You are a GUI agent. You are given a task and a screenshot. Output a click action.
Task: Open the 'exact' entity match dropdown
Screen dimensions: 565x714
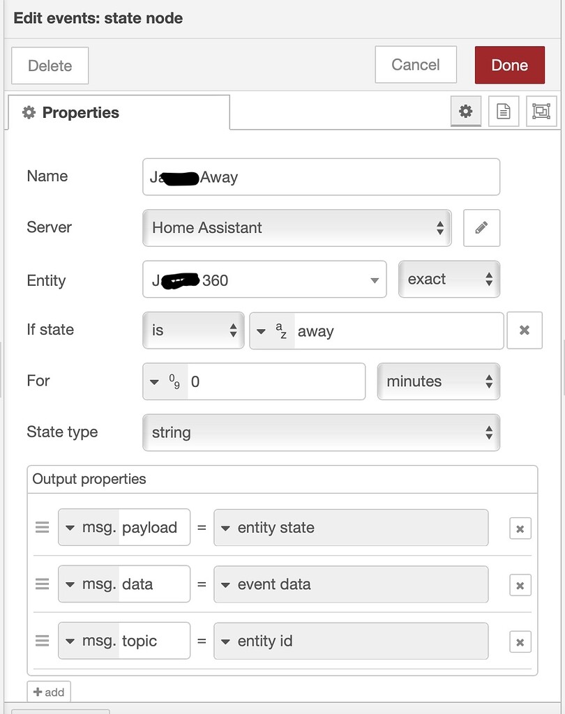click(449, 279)
